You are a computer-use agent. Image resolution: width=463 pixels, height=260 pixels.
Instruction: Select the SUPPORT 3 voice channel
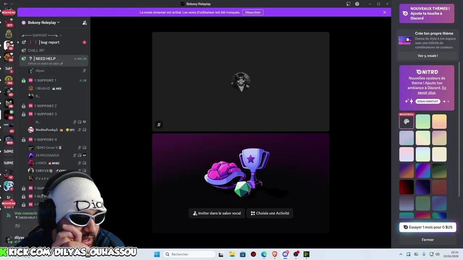point(54,114)
